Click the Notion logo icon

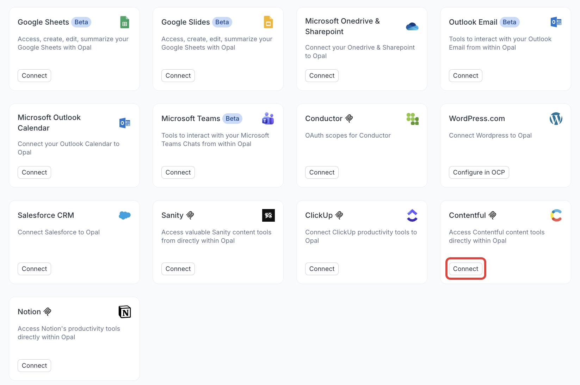125,312
